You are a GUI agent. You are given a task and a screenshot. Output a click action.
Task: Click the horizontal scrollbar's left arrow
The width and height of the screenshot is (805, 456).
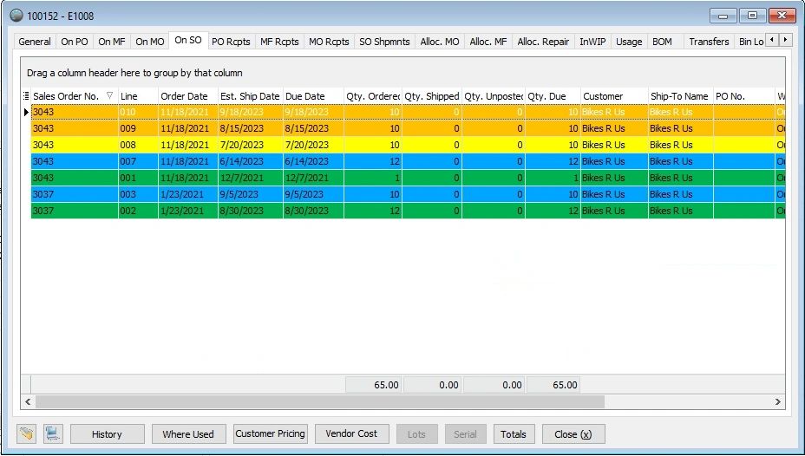(x=28, y=402)
